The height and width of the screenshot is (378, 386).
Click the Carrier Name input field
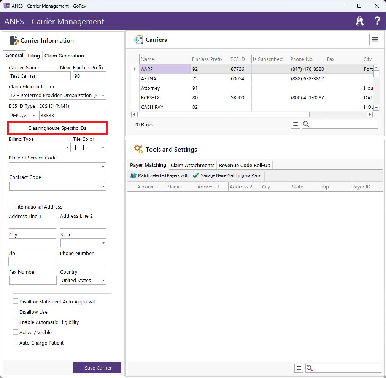40,76
